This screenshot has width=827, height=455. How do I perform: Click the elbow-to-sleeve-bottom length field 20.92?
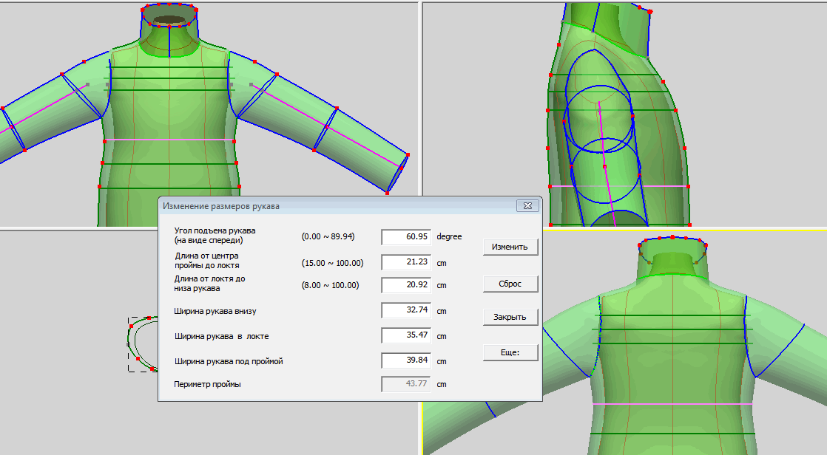(405, 284)
